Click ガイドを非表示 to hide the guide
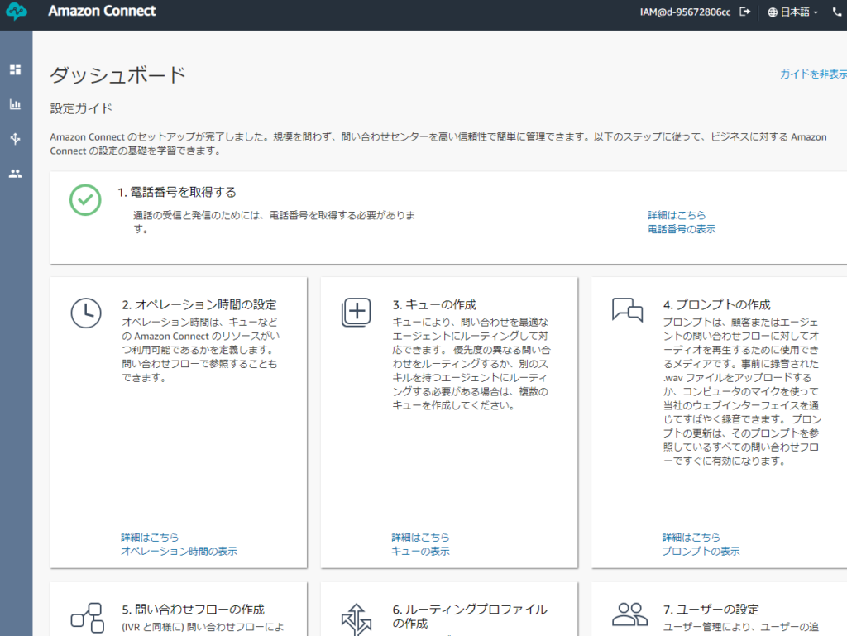The image size is (847, 636). click(x=813, y=74)
